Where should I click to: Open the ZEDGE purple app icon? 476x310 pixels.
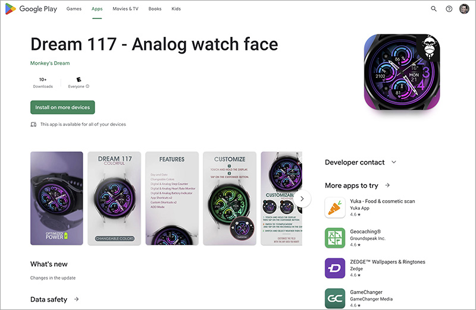335,268
